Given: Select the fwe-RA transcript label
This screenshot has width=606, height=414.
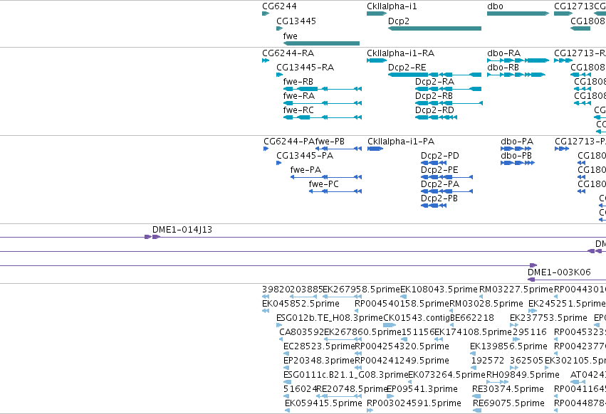Looking at the screenshot, I should coord(299,96).
